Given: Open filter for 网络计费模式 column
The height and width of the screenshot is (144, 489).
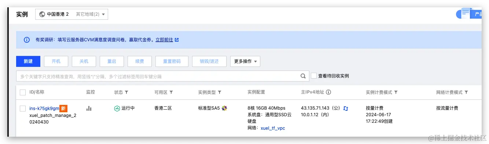Looking at the screenshot, I should [x=466, y=92].
